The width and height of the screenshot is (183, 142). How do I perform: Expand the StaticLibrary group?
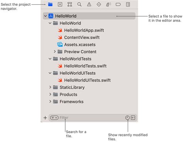50,87
